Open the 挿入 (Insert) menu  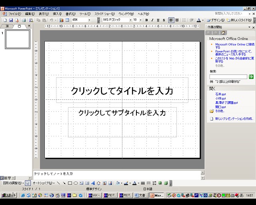[57, 14]
